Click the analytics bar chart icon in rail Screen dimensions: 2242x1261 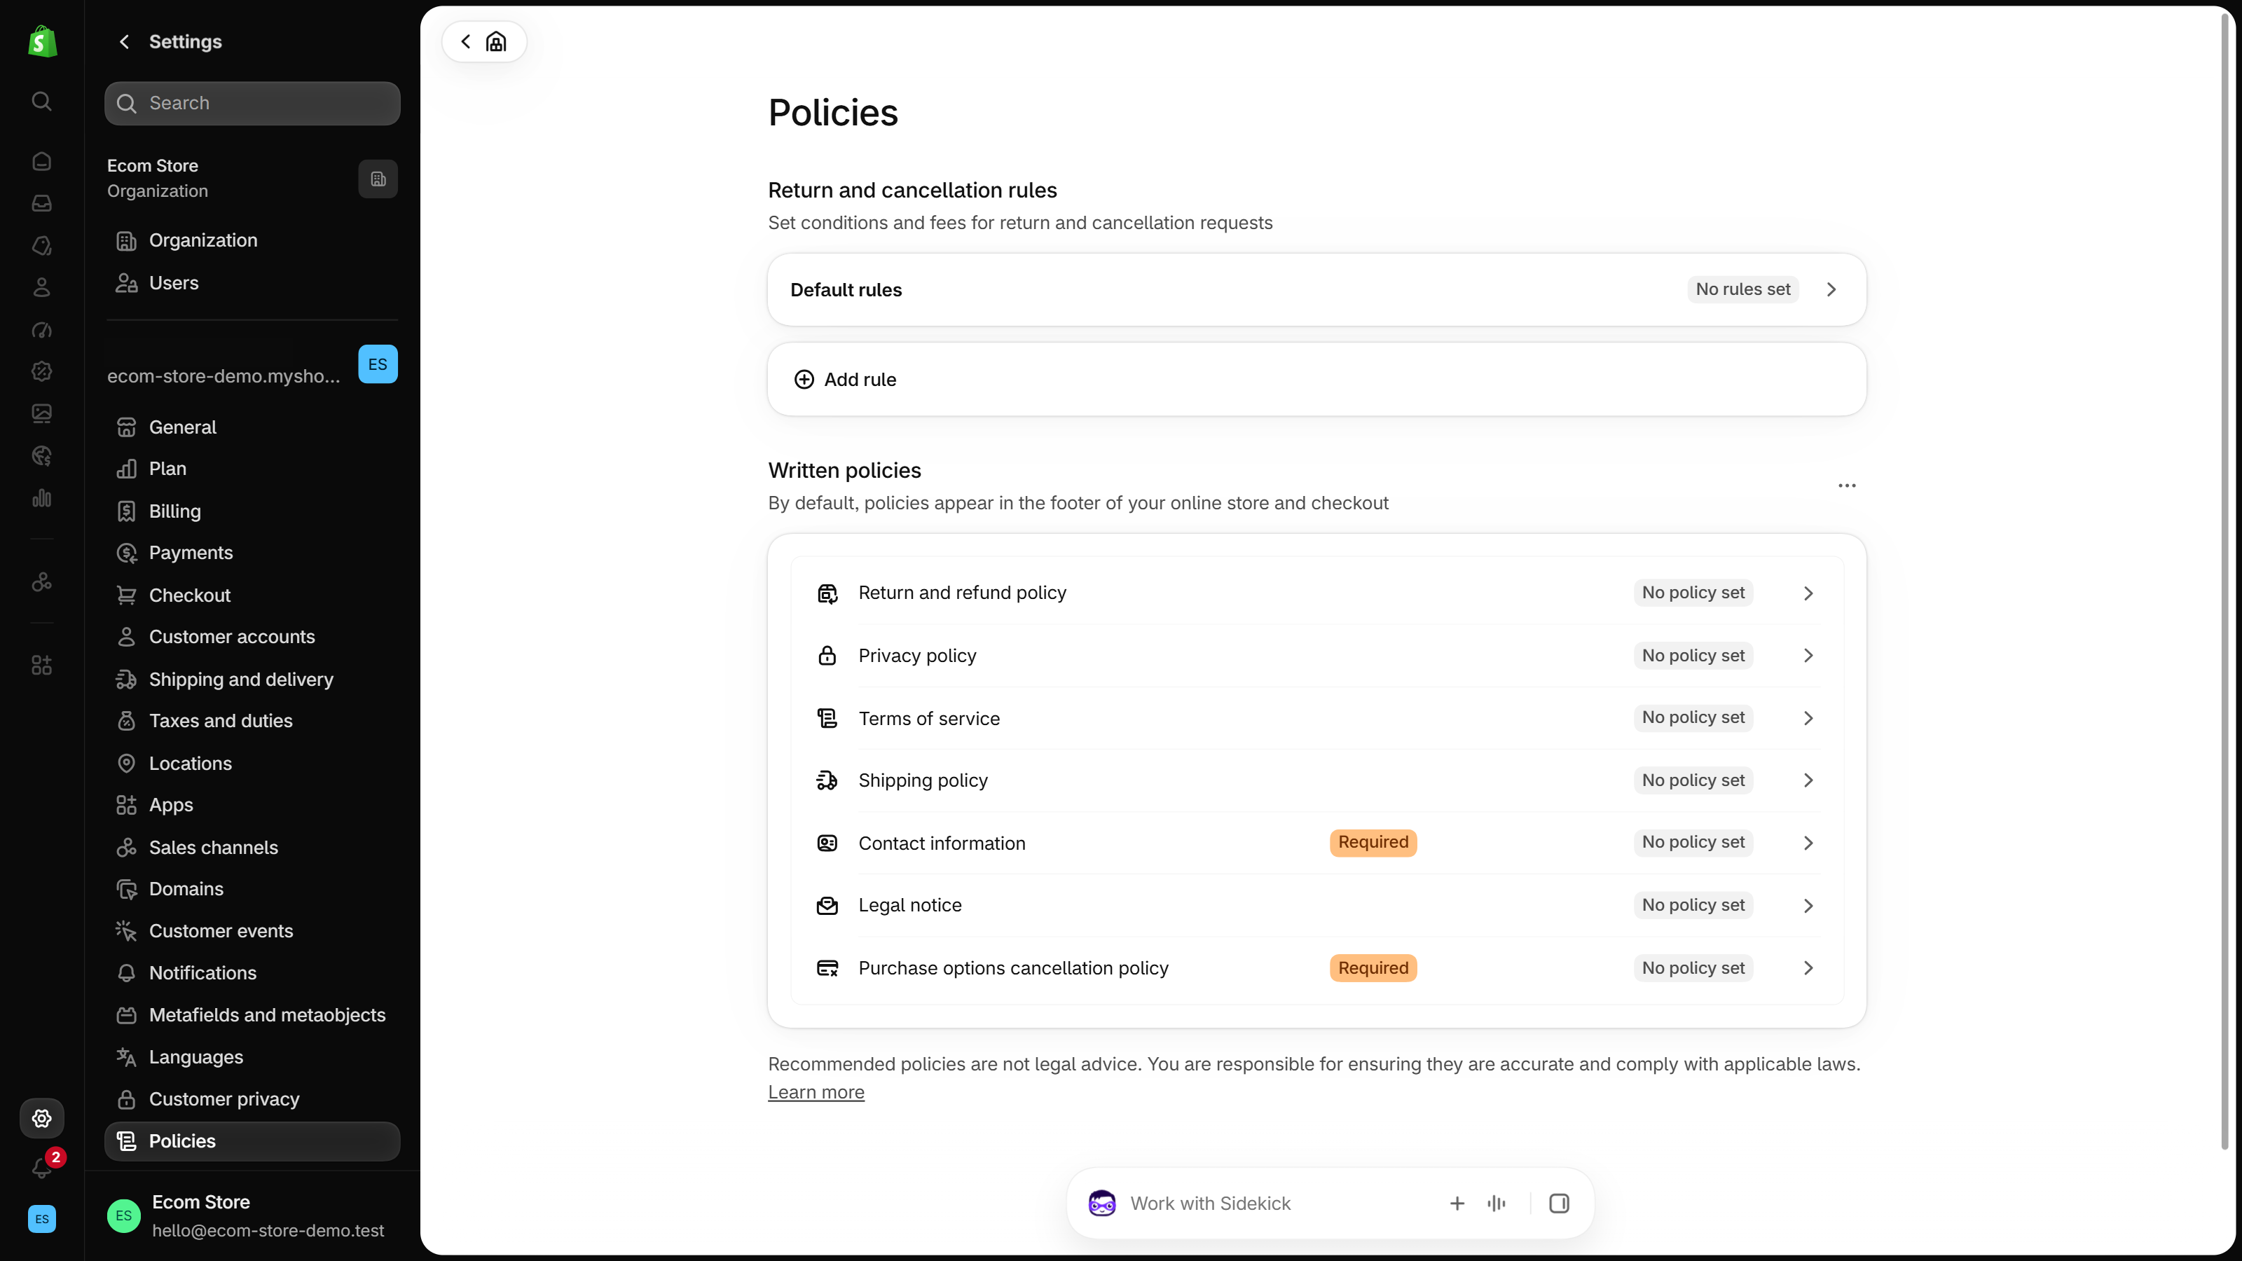42,499
